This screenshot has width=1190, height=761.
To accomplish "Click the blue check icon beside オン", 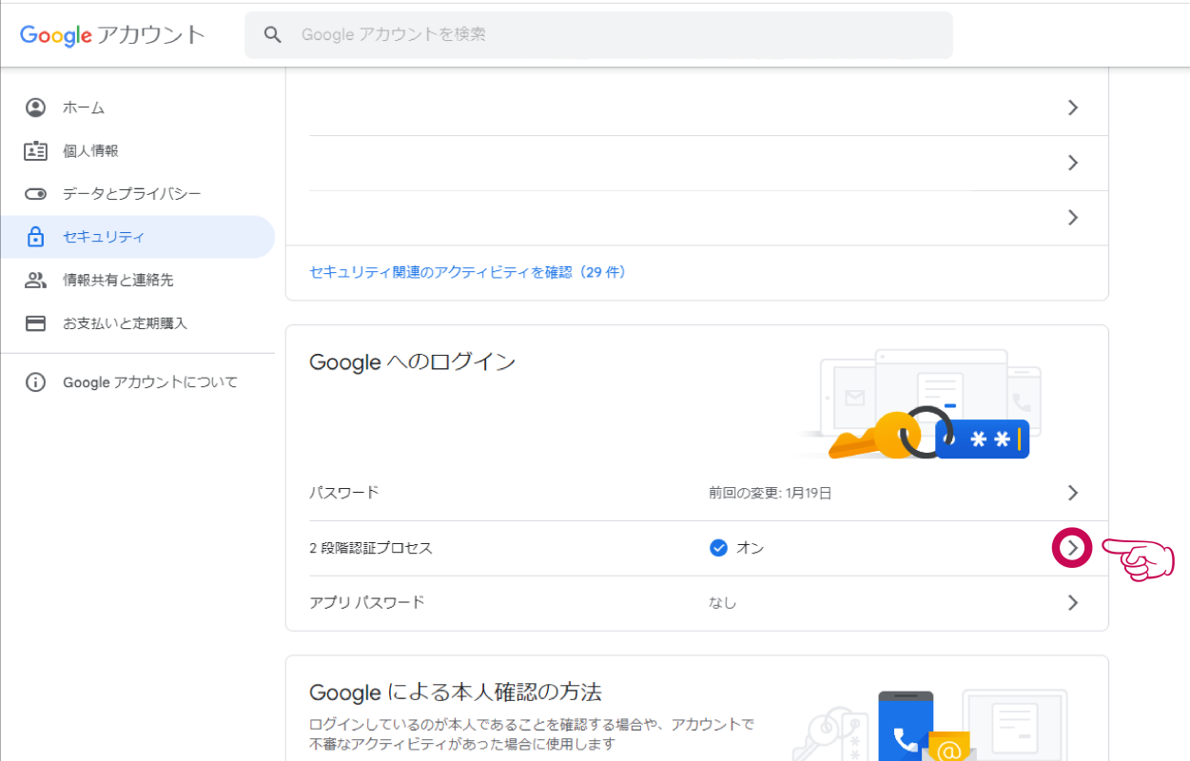I will click(x=719, y=548).
